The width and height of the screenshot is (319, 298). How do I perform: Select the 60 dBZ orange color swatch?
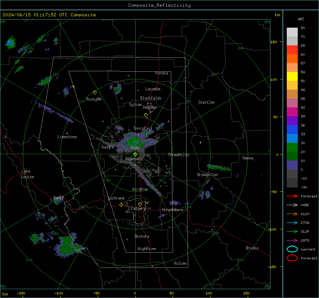pyautogui.click(x=292, y=59)
